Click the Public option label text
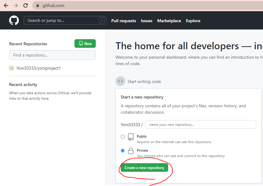Screen dimensions: 263x186 click(142, 136)
